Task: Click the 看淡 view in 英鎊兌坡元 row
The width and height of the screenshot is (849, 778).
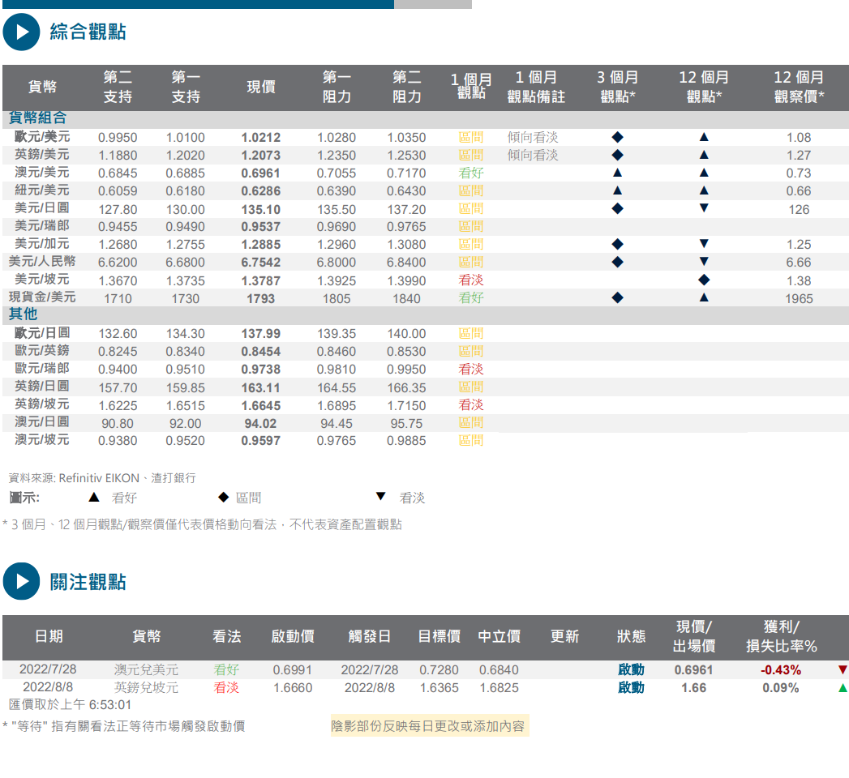Action: 226,688
